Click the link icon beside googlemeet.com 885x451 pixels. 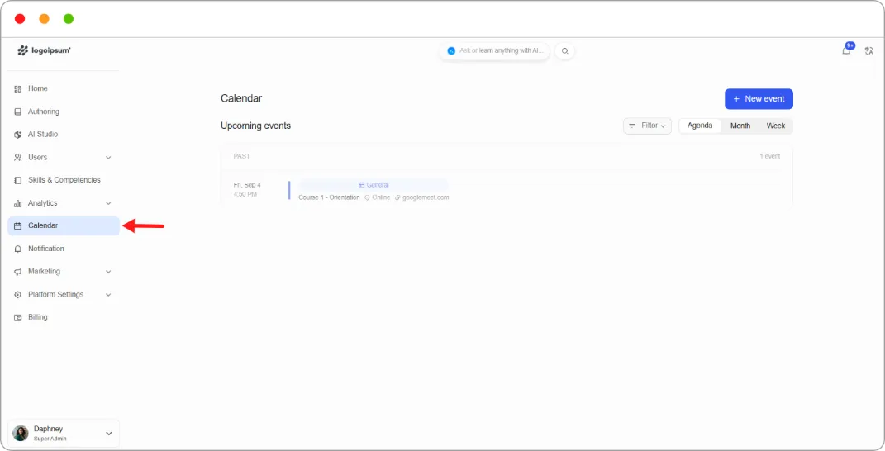pyautogui.click(x=397, y=197)
